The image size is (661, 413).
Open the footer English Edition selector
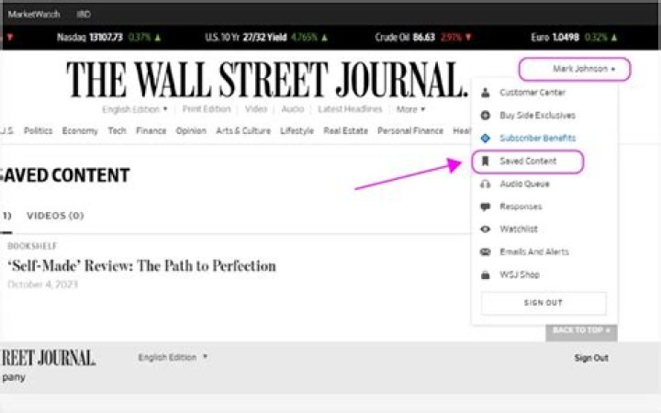point(173,357)
